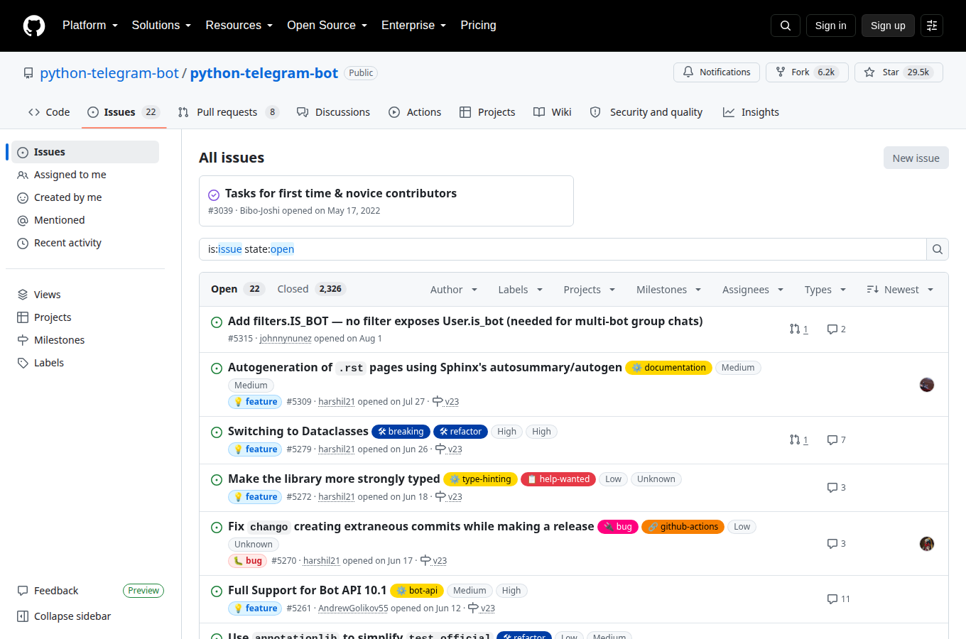
Task: Open the appearance settings icon next to Sign up
Action: click(x=932, y=26)
